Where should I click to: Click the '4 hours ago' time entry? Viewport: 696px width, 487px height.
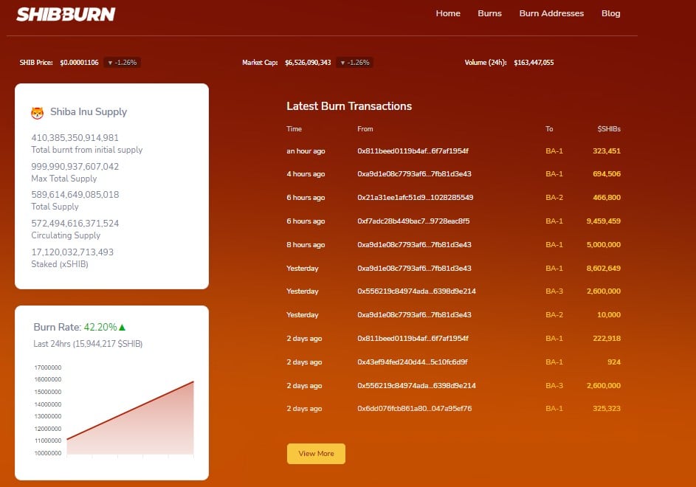[x=306, y=173]
